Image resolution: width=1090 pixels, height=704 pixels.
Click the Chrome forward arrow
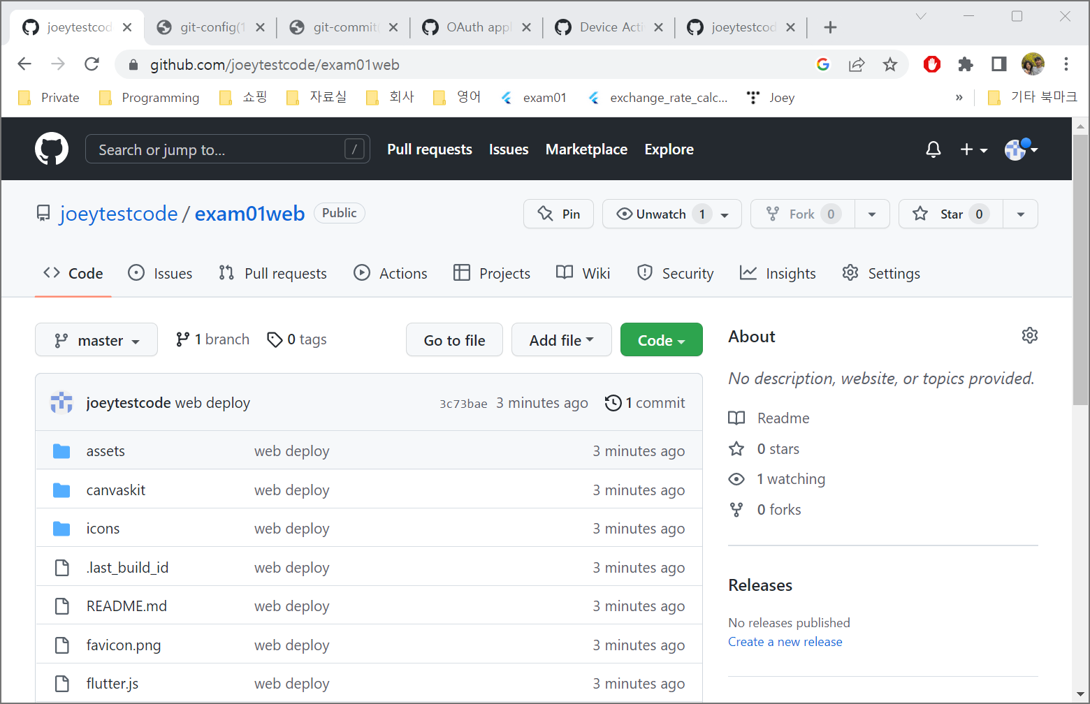coord(58,64)
